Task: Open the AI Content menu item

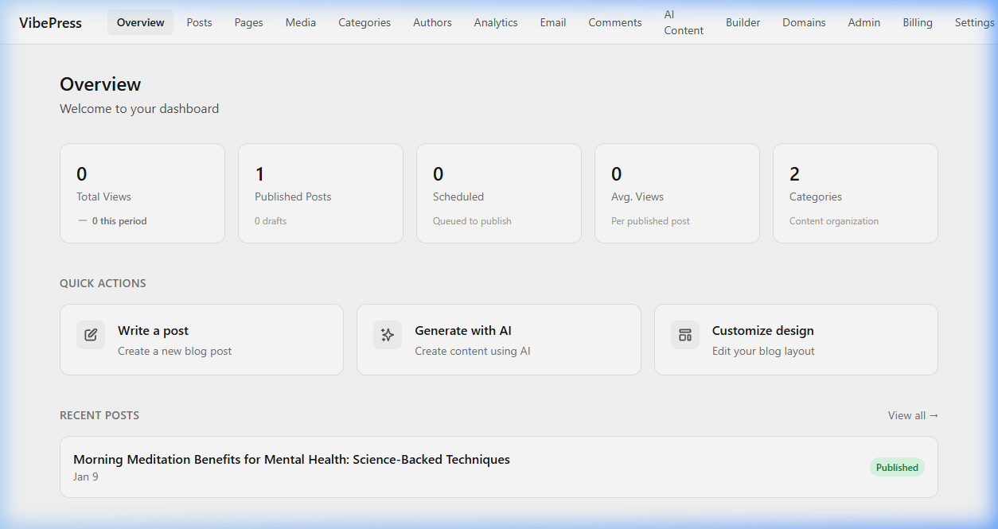Action: click(x=683, y=22)
